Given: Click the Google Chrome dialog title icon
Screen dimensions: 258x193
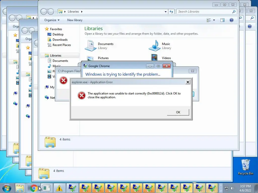Looking at the screenshot, I should 85,66.
